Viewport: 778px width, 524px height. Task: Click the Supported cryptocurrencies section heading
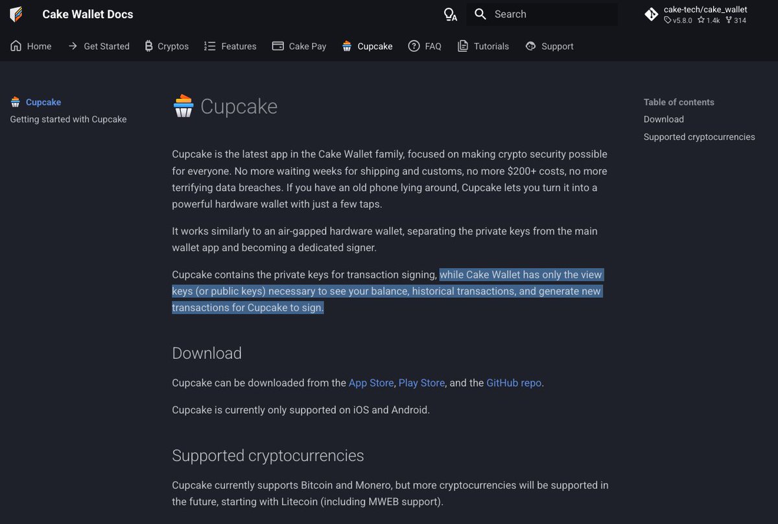pos(268,455)
